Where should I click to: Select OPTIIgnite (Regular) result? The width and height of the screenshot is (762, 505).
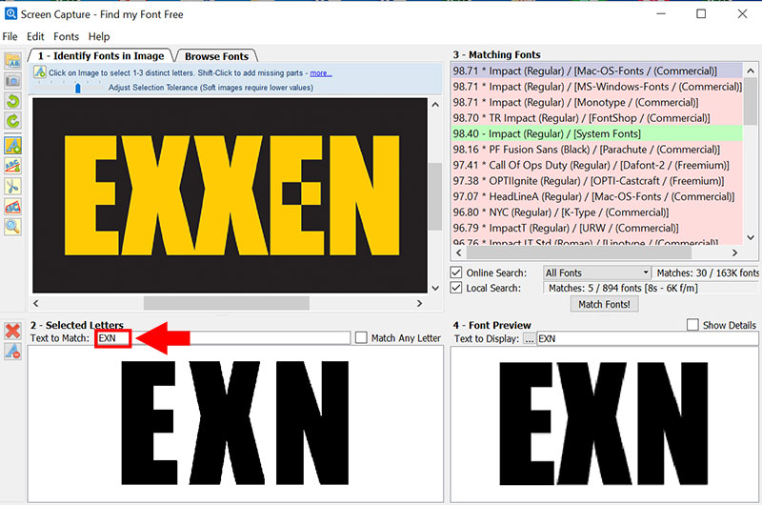click(x=597, y=181)
